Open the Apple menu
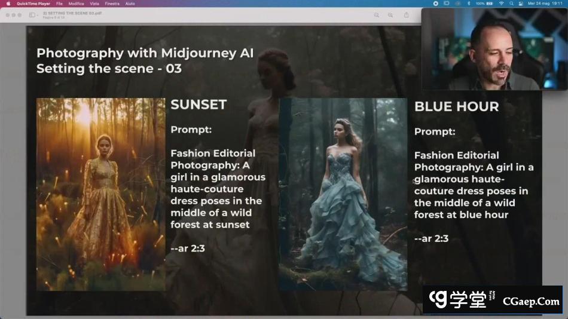Viewport: 568px width, 319px height. pos(8,4)
